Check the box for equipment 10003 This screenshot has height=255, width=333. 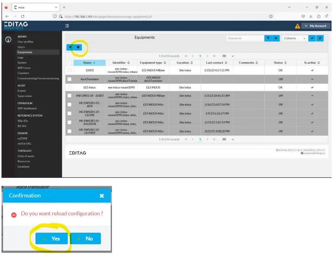70,70
